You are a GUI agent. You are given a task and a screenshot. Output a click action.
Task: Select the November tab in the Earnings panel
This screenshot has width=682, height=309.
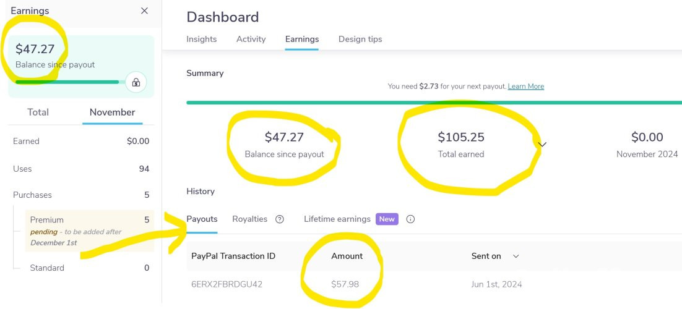[x=112, y=112]
